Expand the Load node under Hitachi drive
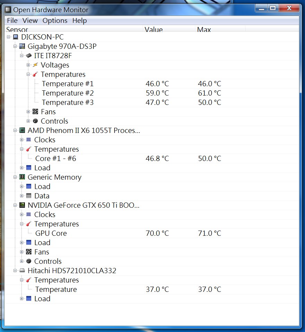The height and width of the screenshot is (332, 305). (21, 298)
